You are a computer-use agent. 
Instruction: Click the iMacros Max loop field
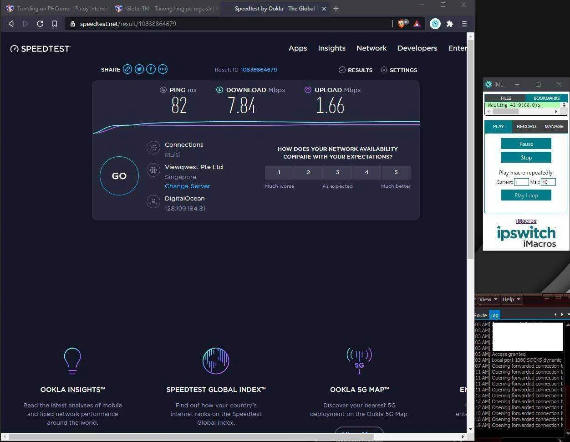548,182
